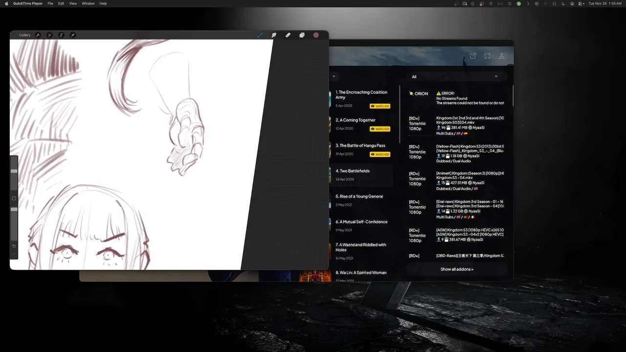Toggle WATCHED badge on Encroaching Coalition Army

[x=380, y=106]
